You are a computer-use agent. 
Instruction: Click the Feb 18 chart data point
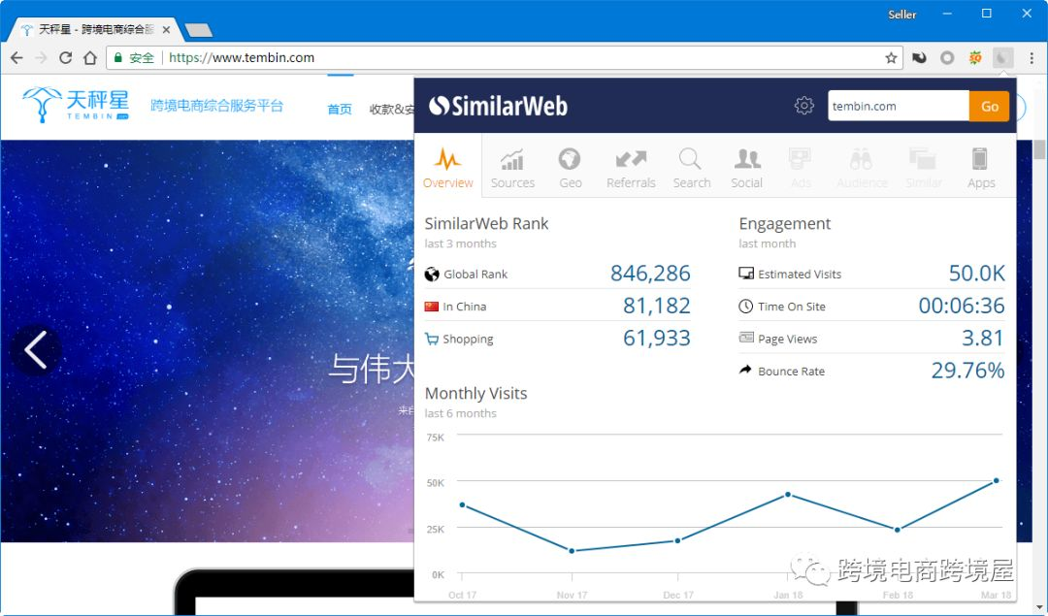click(x=897, y=530)
